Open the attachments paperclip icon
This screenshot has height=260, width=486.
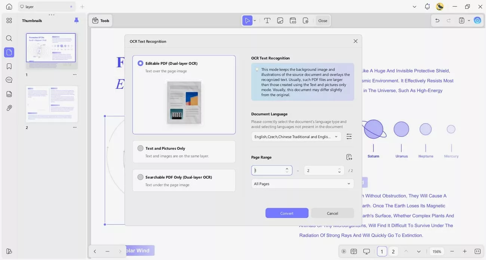click(9, 108)
